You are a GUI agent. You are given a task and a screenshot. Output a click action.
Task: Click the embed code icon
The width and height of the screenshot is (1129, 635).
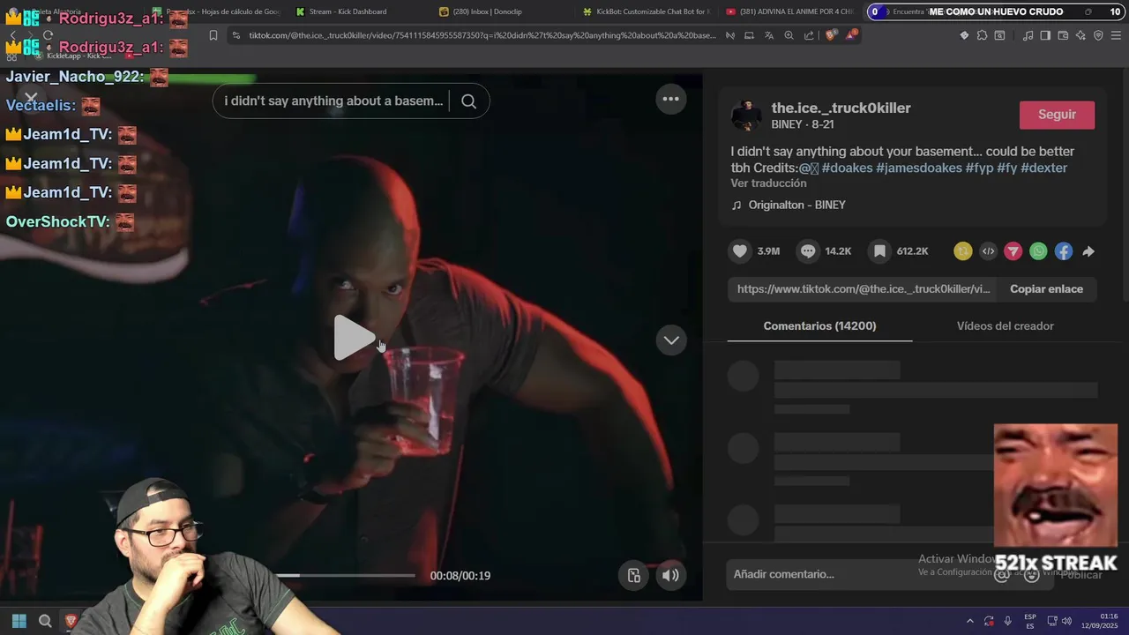point(988,251)
